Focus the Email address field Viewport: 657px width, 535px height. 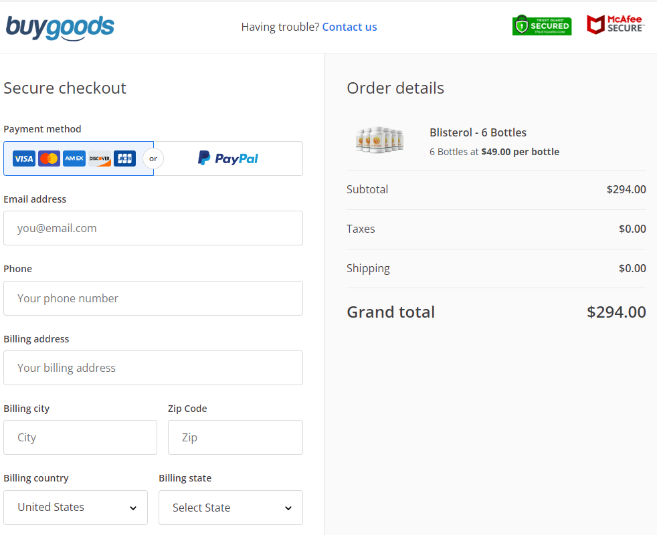(x=153, y=228)
